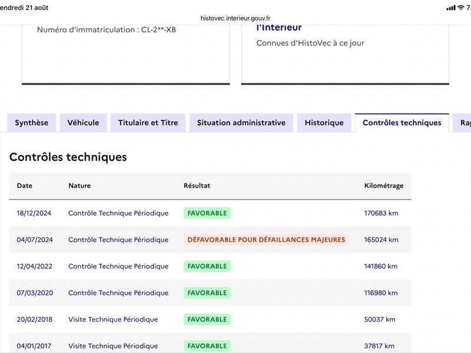Tap the Wi-Fi status icon
The width and height of the screenshot is (471, 353).
point(460,8)
